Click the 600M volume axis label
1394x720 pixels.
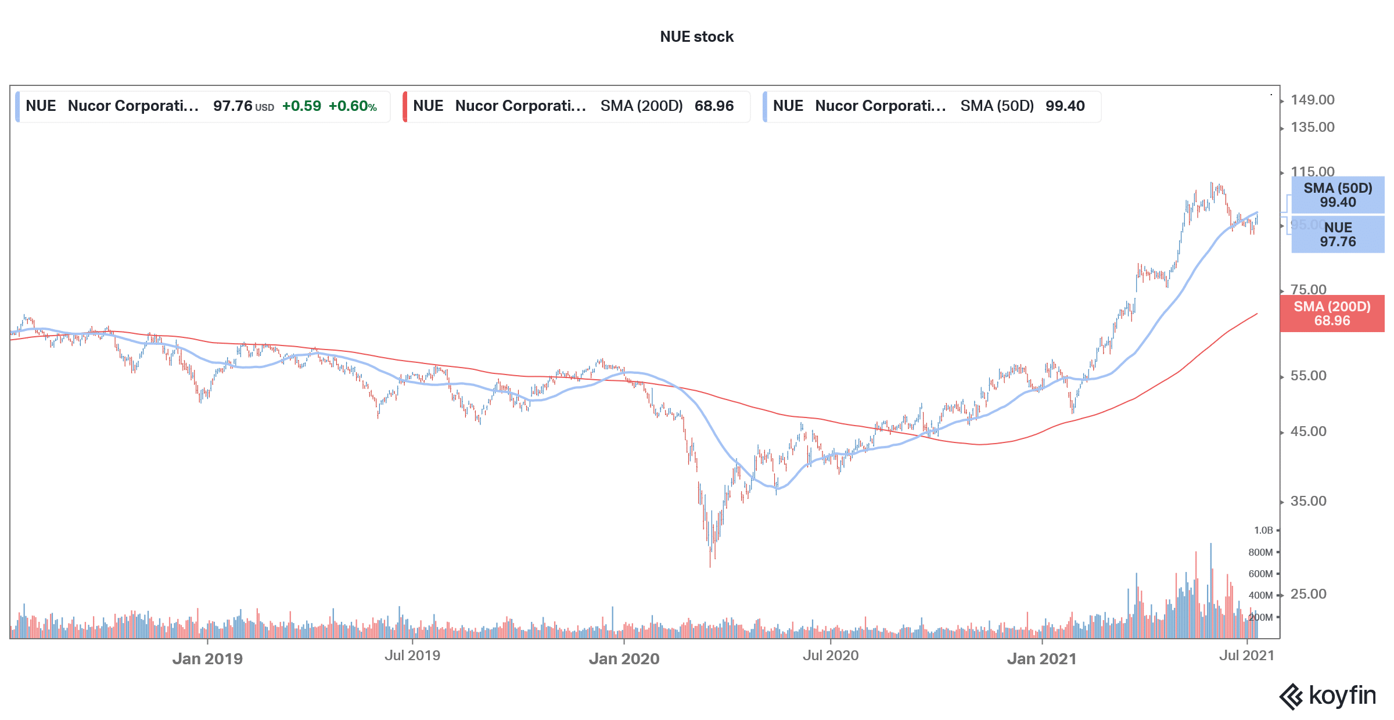point(1260,574)
